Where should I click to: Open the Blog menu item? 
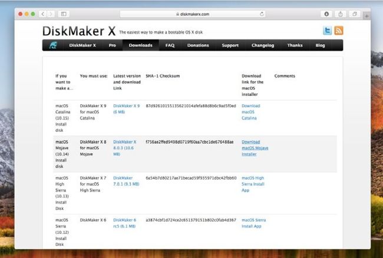click(320, 45)
